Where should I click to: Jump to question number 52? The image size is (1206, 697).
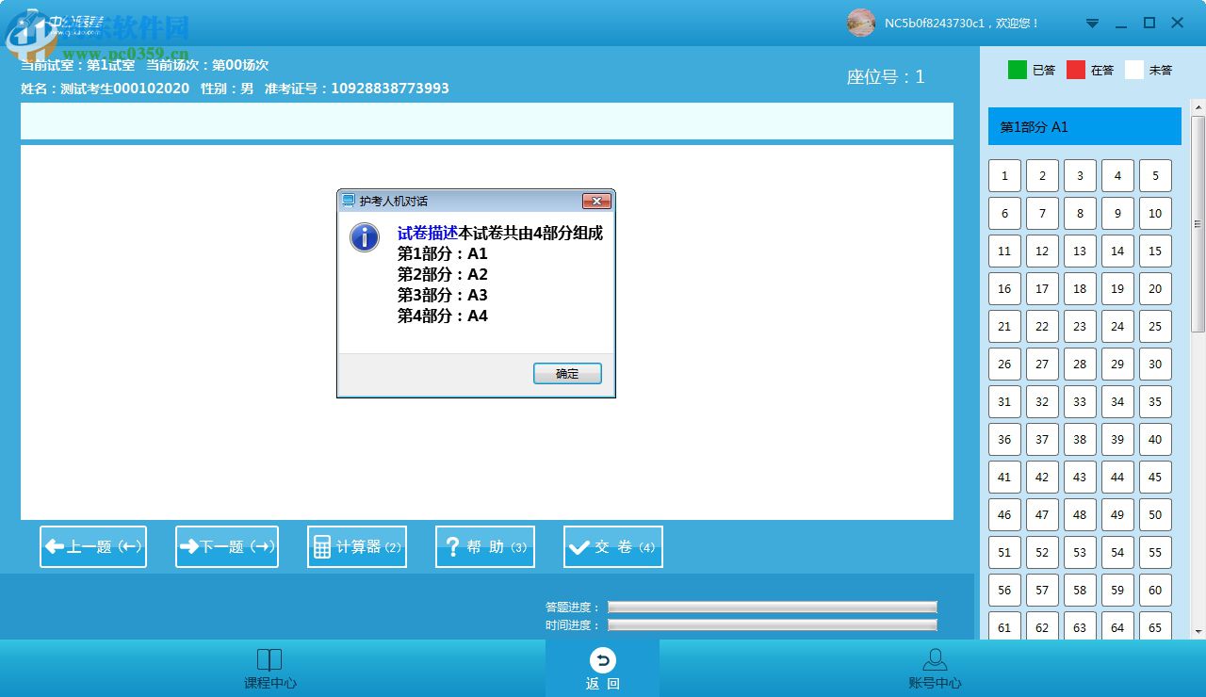[1042, 553]
